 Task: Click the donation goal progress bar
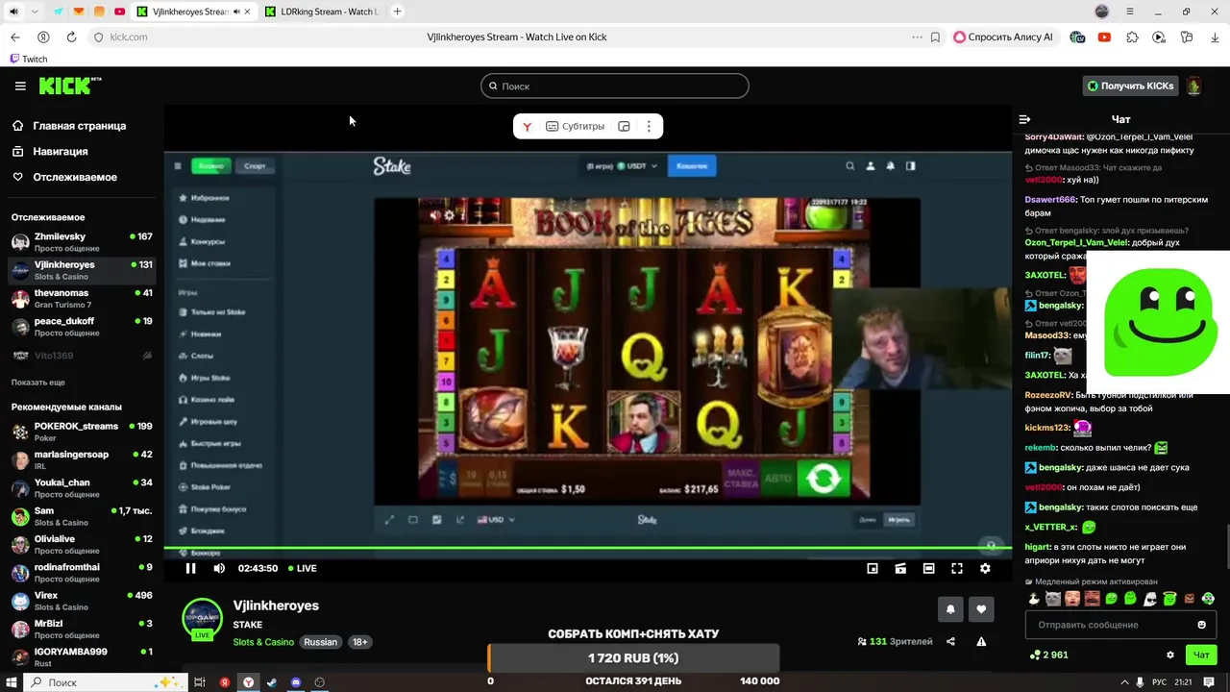pos(633,658)
